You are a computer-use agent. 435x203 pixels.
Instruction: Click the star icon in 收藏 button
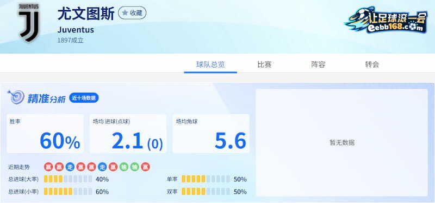click(125, 12)
